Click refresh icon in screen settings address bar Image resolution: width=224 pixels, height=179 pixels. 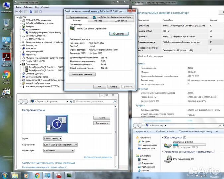pyautogui.click(x=71, y=102)
